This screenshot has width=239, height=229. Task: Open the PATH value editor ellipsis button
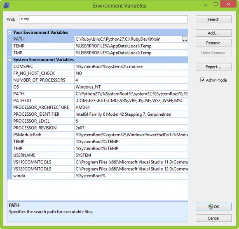click(185, 39)
